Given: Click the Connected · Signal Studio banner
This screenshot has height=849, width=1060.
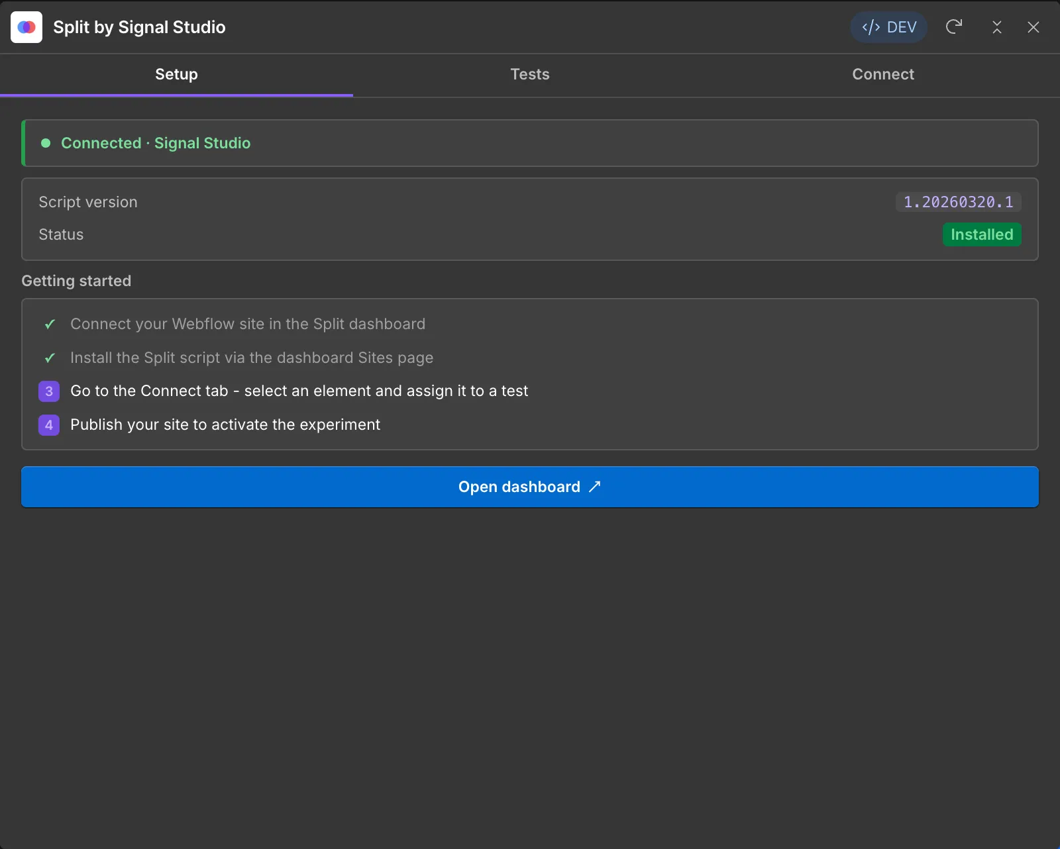Looking at the screenshot, I should 530,143.
